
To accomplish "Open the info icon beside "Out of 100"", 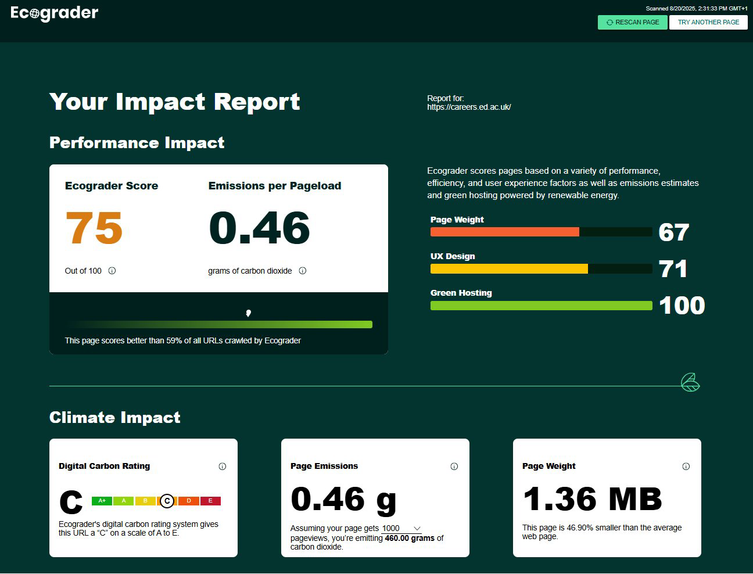I will pos(112,271).
